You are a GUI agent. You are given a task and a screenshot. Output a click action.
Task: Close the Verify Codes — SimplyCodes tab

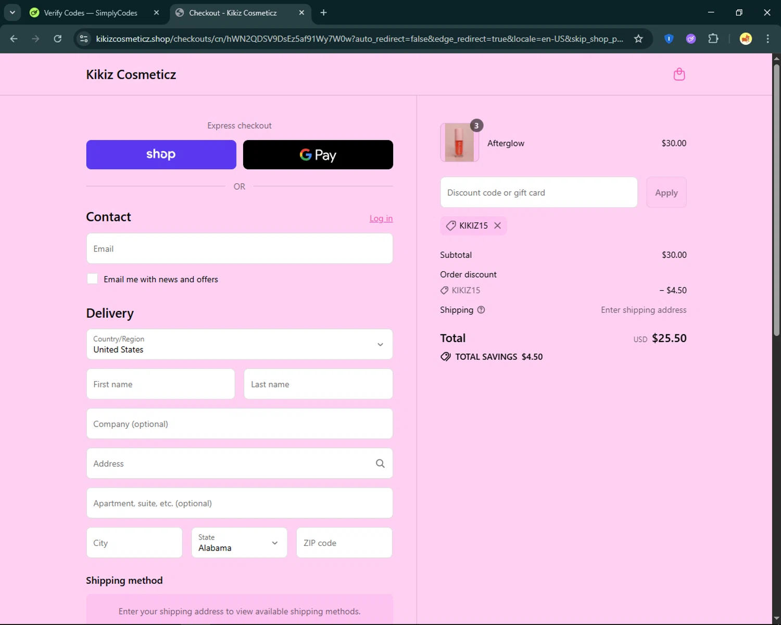pos(156,12)
